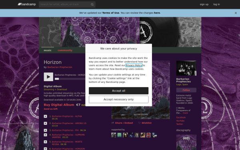Play track 5 MORTE NEGRA
The image size is (240, 150).
[x=46, y=142]
